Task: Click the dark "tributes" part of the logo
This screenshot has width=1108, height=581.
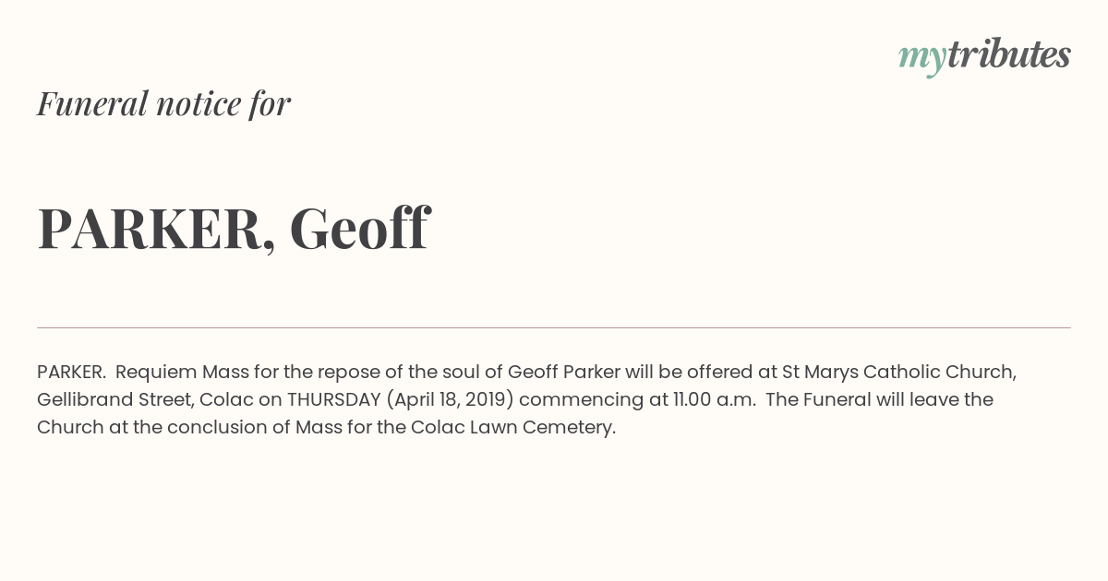Action: click(1009, 54)
